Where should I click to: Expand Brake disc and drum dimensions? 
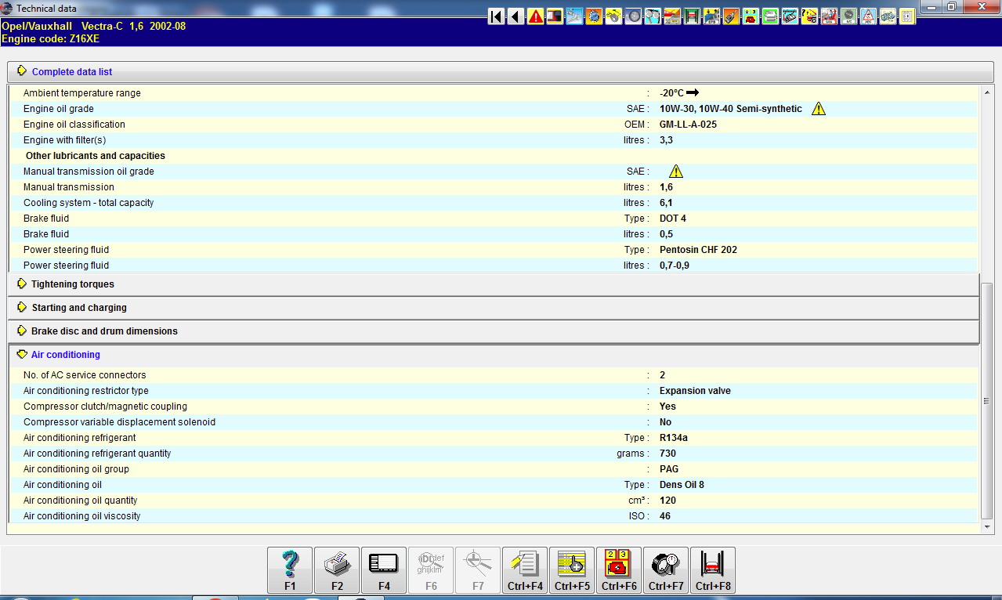coord(494,331)
